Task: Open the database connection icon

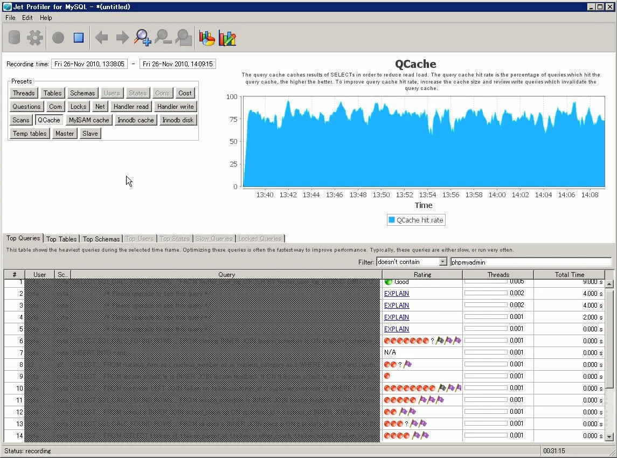Action: 13,37
